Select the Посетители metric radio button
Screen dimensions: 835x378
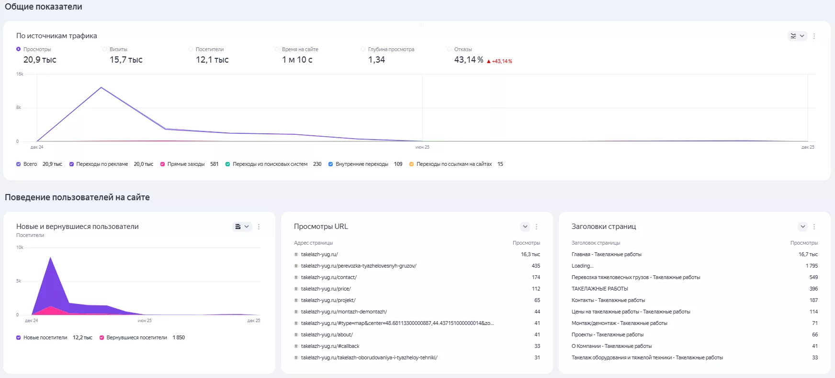[x=191, y=49]
